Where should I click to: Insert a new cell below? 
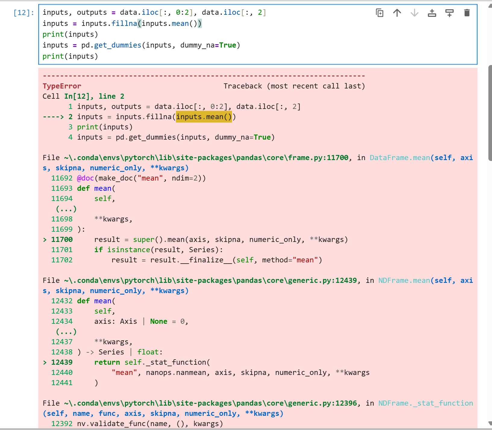coord(450,13)
